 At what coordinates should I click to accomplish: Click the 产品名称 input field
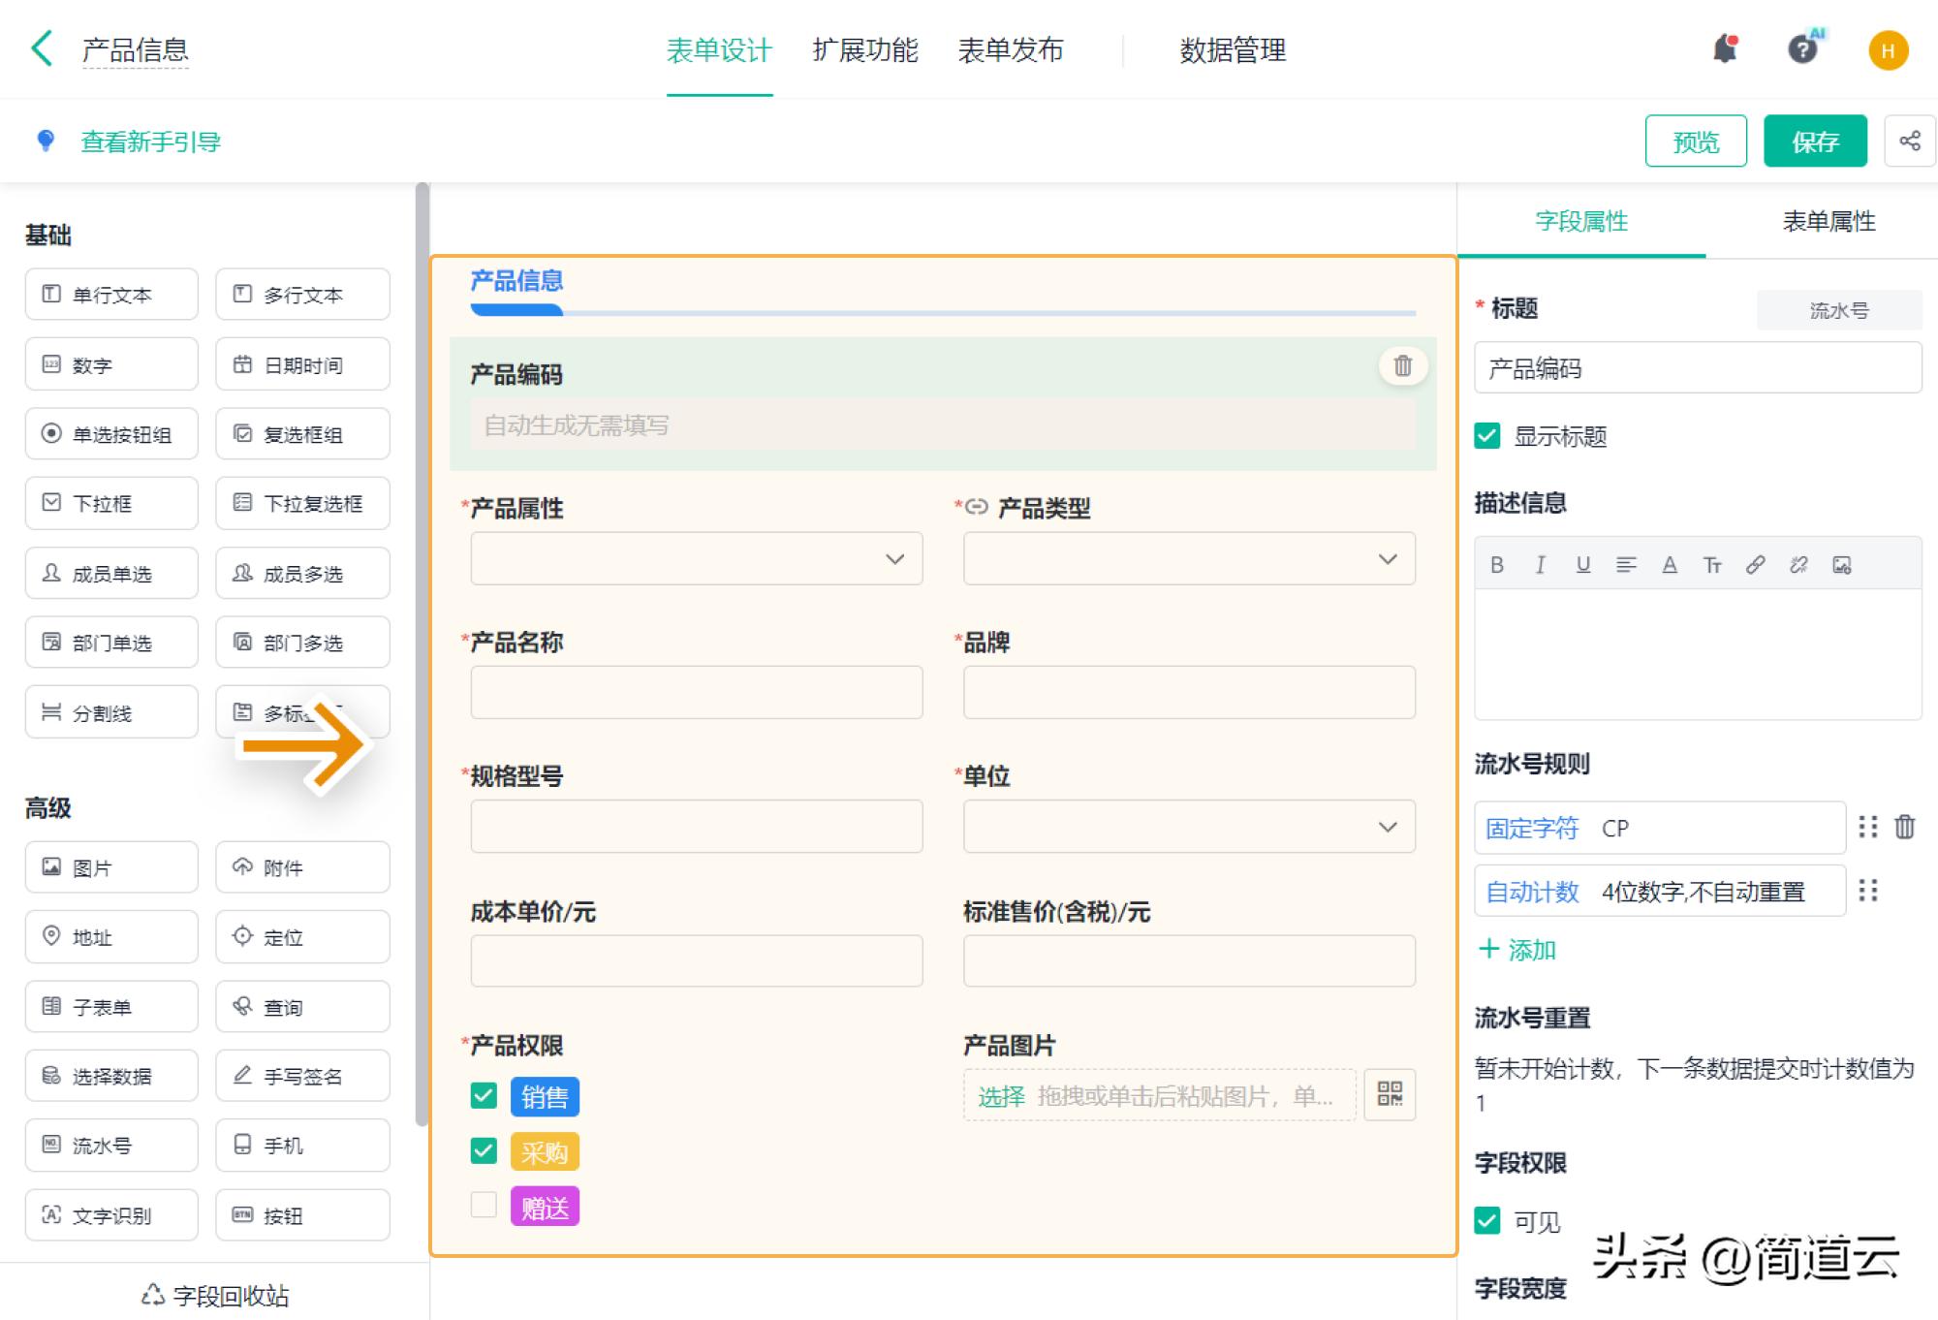click(696, 692)
